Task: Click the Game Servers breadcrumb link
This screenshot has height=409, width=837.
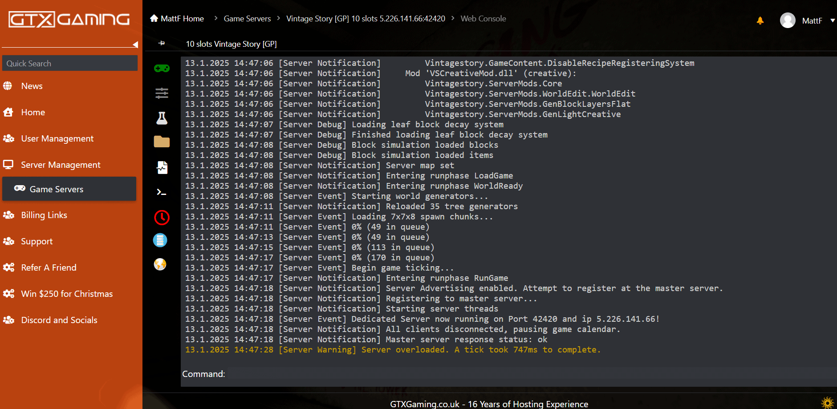Action: tap(247, 19)
